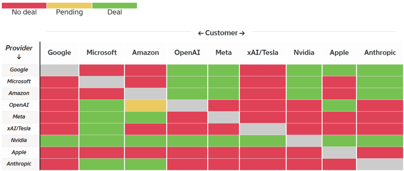This screenshot has height=171, width=404.
Task: Click the Amazon provider to Anthropic customer cell
Action: [x=380, y=94]
